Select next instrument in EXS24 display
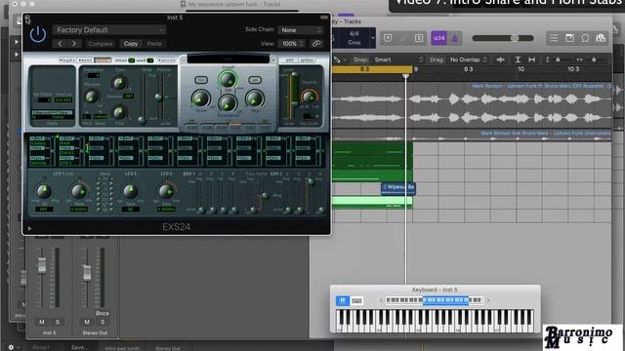The image size is (625, 351). pos(273,60)
